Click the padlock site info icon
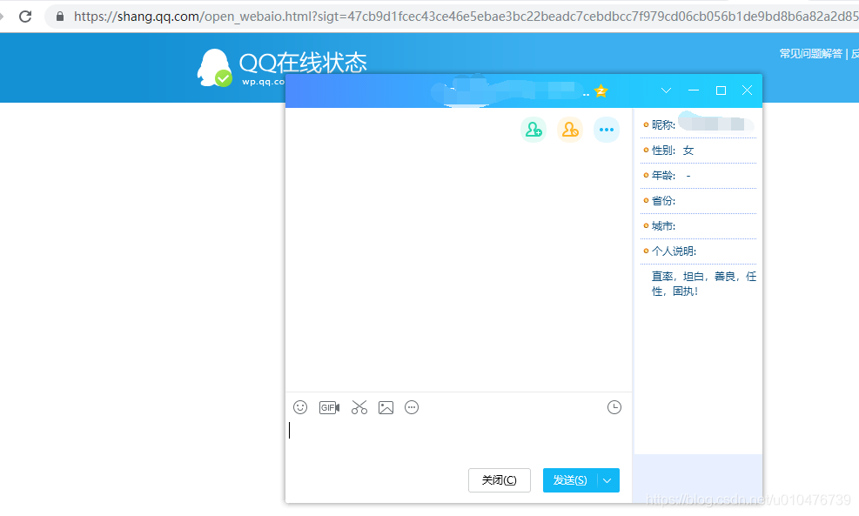 (x=60, y=17)
